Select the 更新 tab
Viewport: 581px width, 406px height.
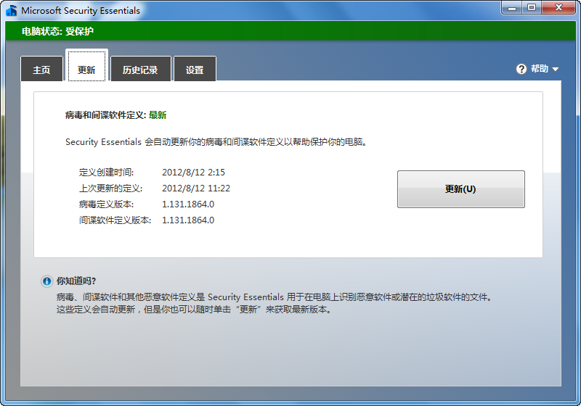tap(86, 70)
